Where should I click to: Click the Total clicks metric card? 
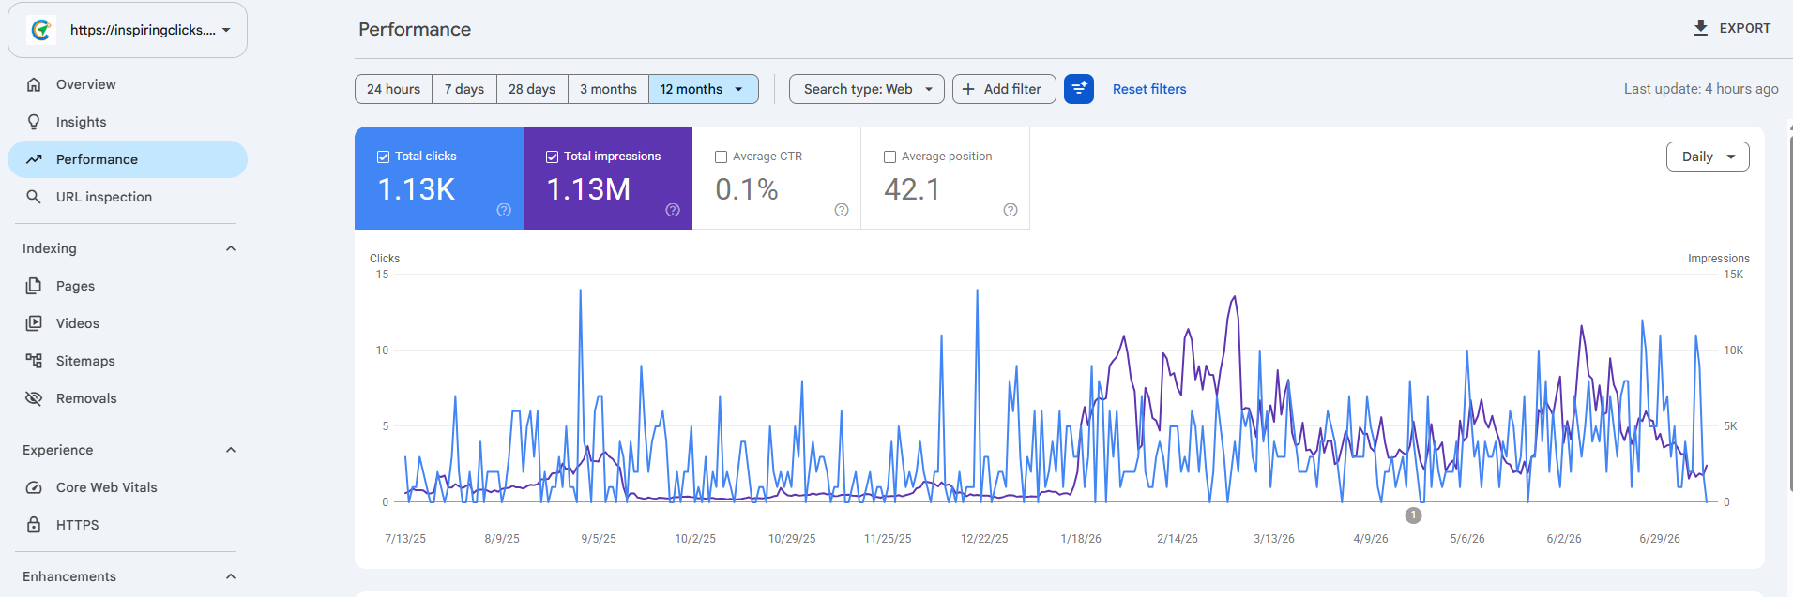click(x=439, y=178)
